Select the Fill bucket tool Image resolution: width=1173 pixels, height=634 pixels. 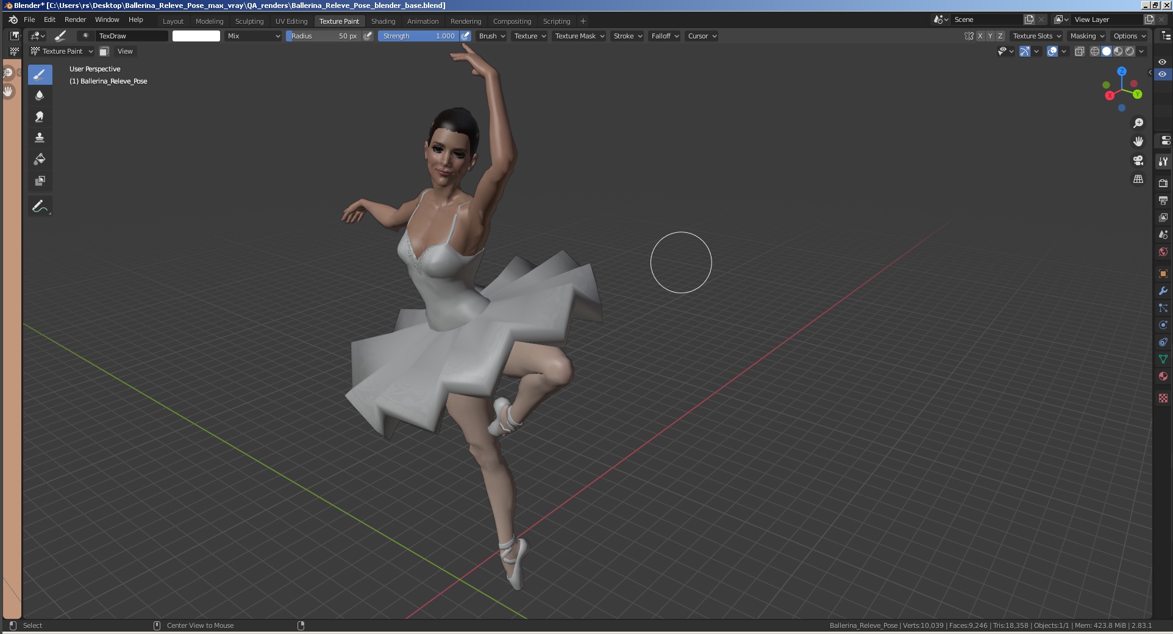pyautogui.click(x=40, y=160)
